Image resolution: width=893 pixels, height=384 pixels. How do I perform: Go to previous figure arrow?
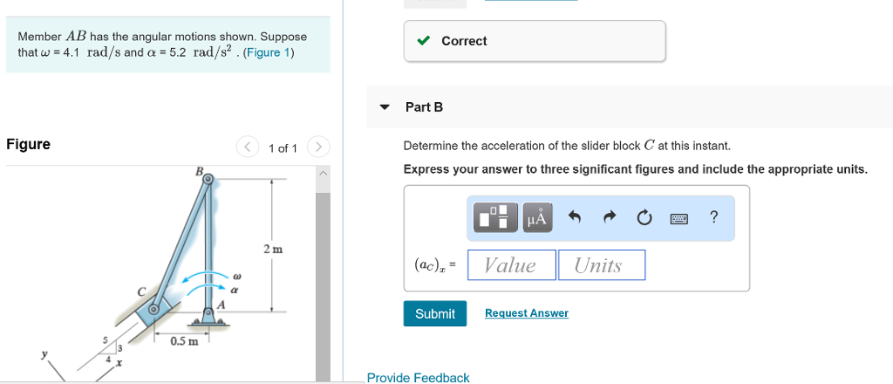point(247,147)
